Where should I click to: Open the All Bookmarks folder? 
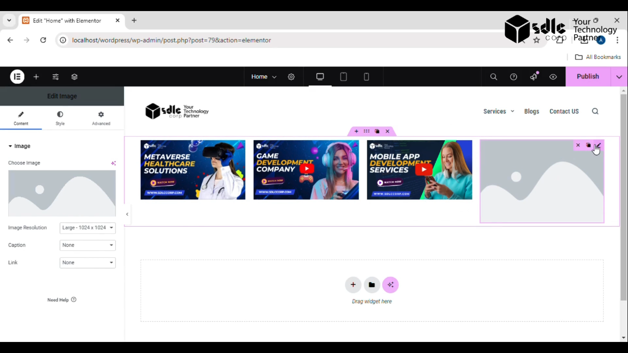598,57
